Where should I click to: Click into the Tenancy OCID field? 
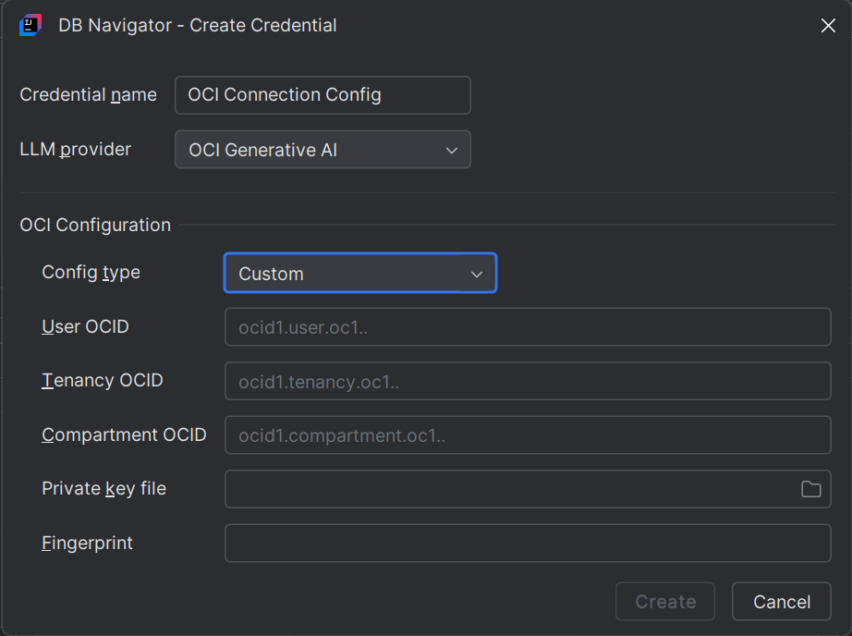(528, 381)
